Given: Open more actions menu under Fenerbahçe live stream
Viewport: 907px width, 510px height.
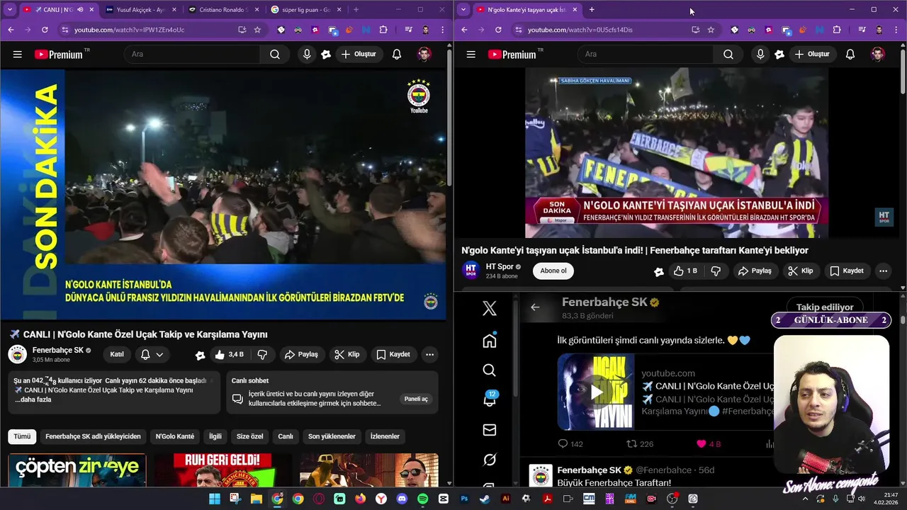Looking at the screenshot, I should [x=429, y=354].
